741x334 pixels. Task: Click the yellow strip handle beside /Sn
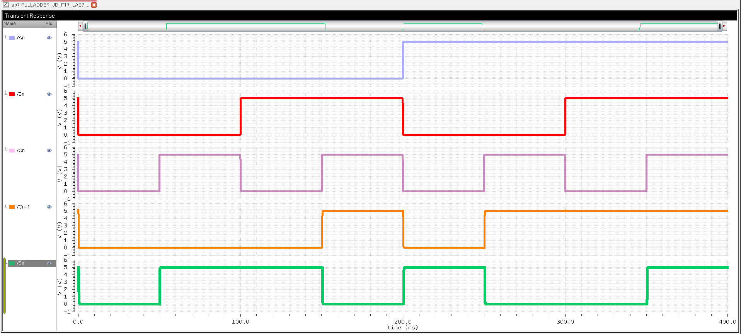[x=4, y=286]
